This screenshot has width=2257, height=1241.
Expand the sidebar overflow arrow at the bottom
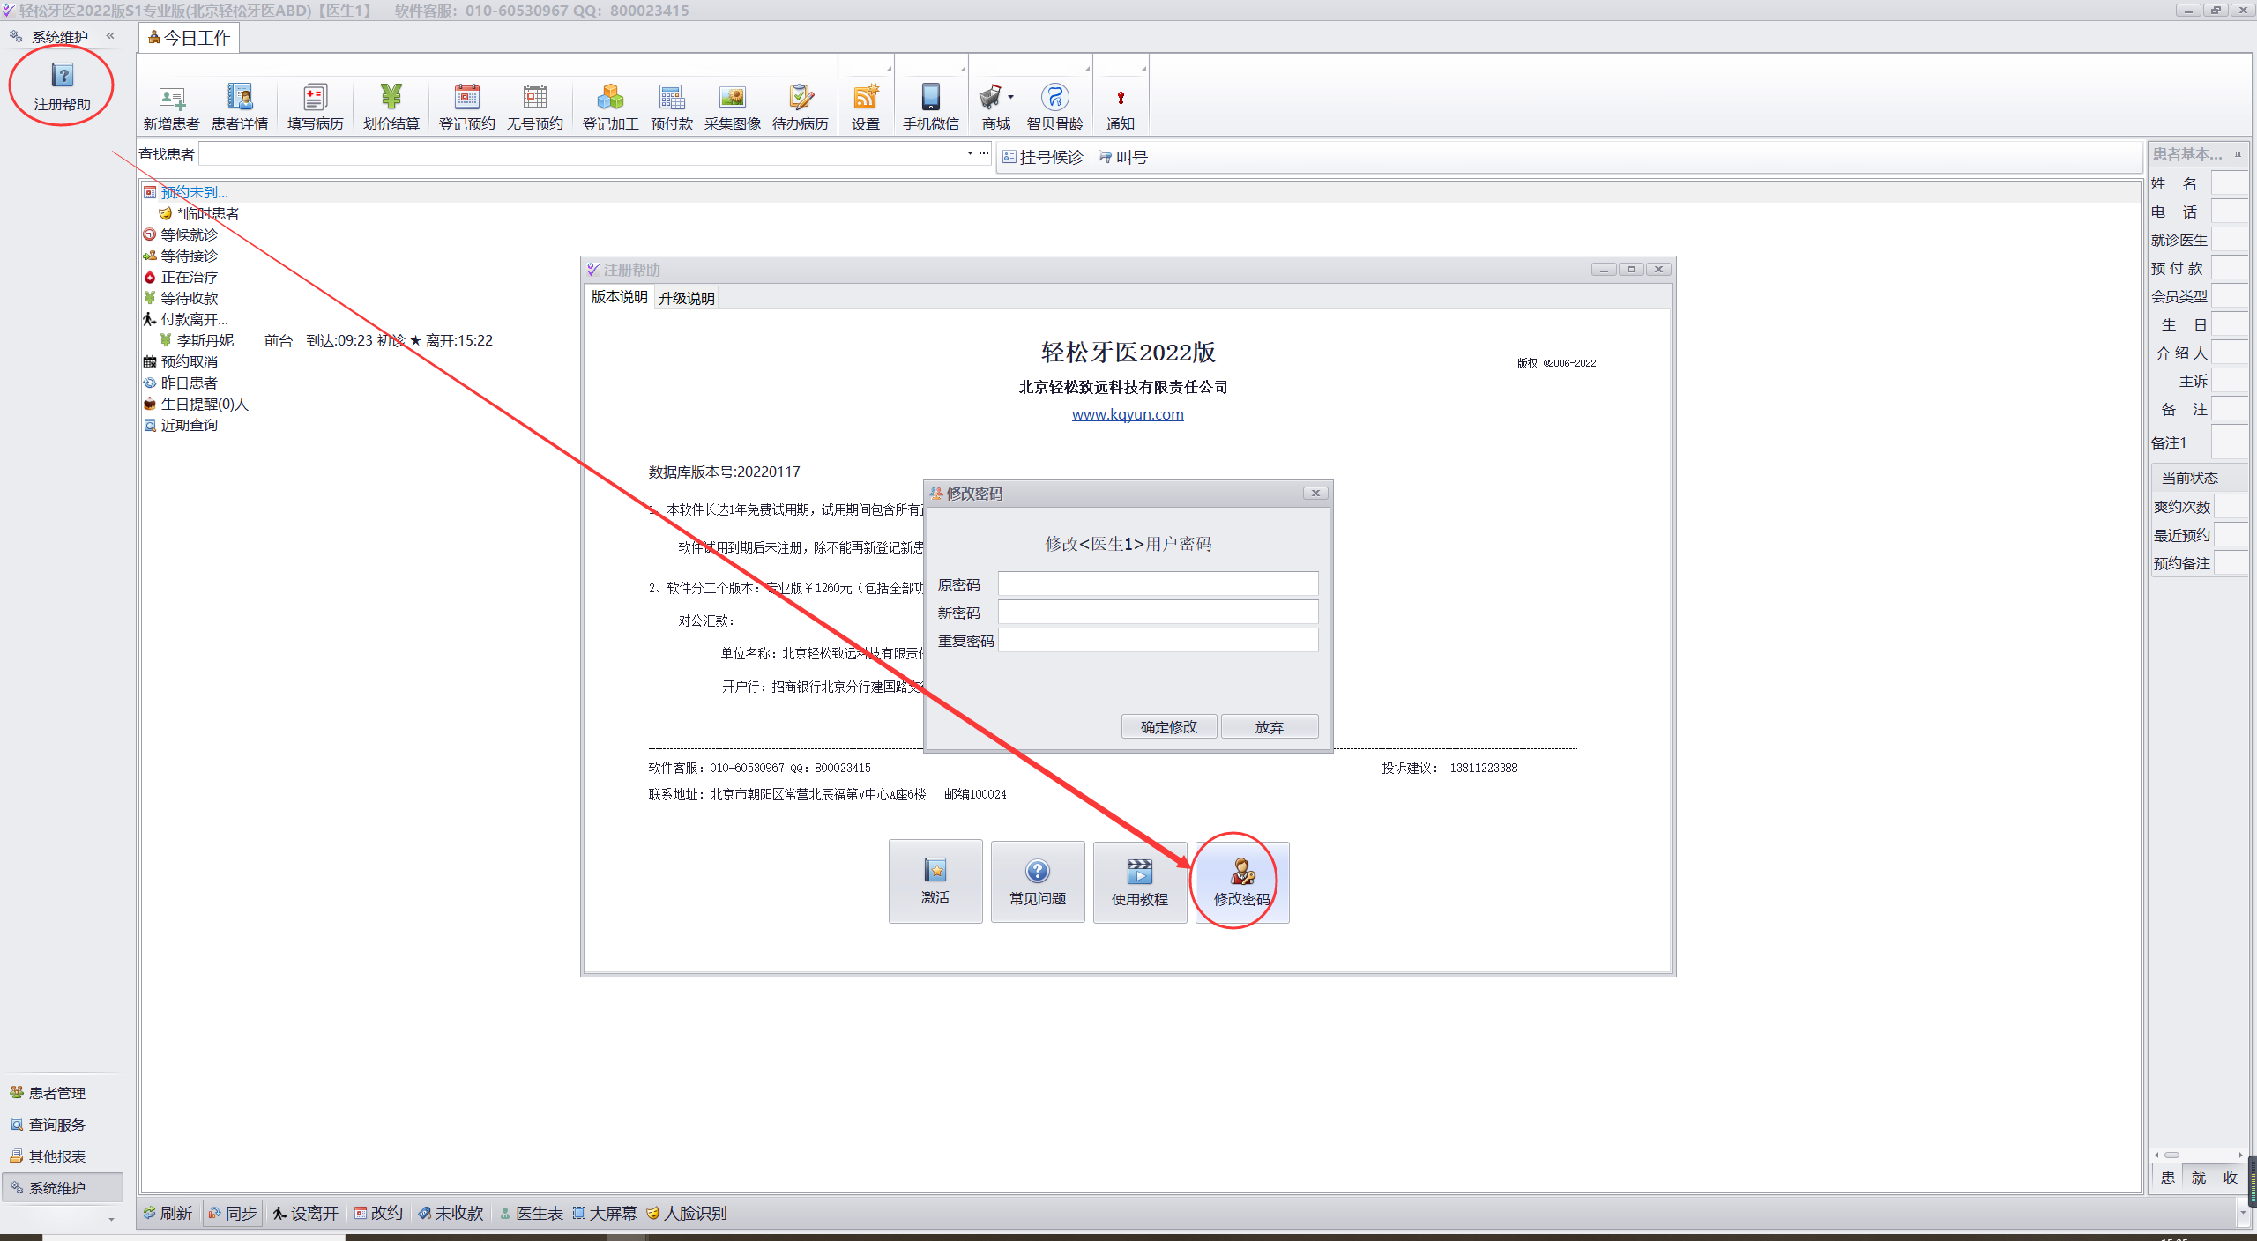[111, 1219]
